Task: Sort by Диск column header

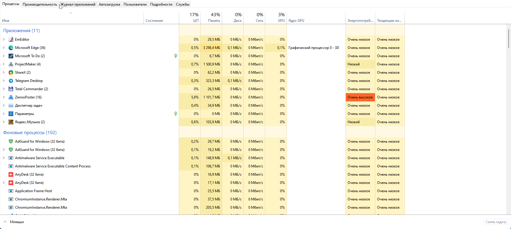Action: [x=233, y=18]
